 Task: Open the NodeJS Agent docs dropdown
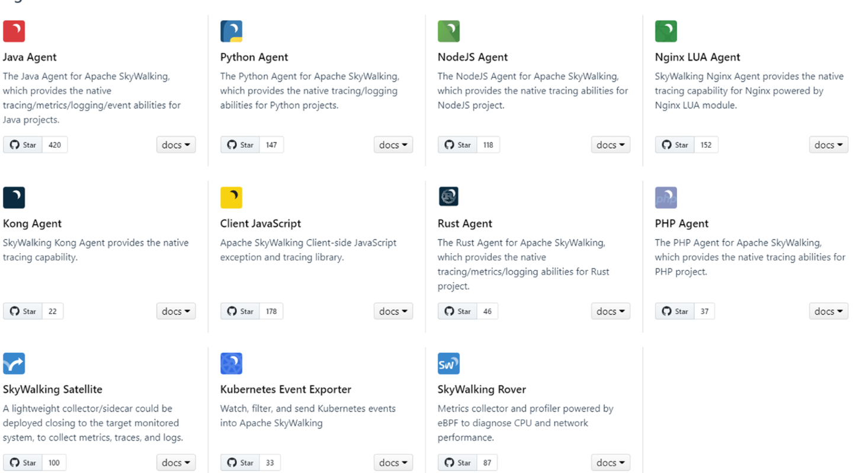(611, 145)
